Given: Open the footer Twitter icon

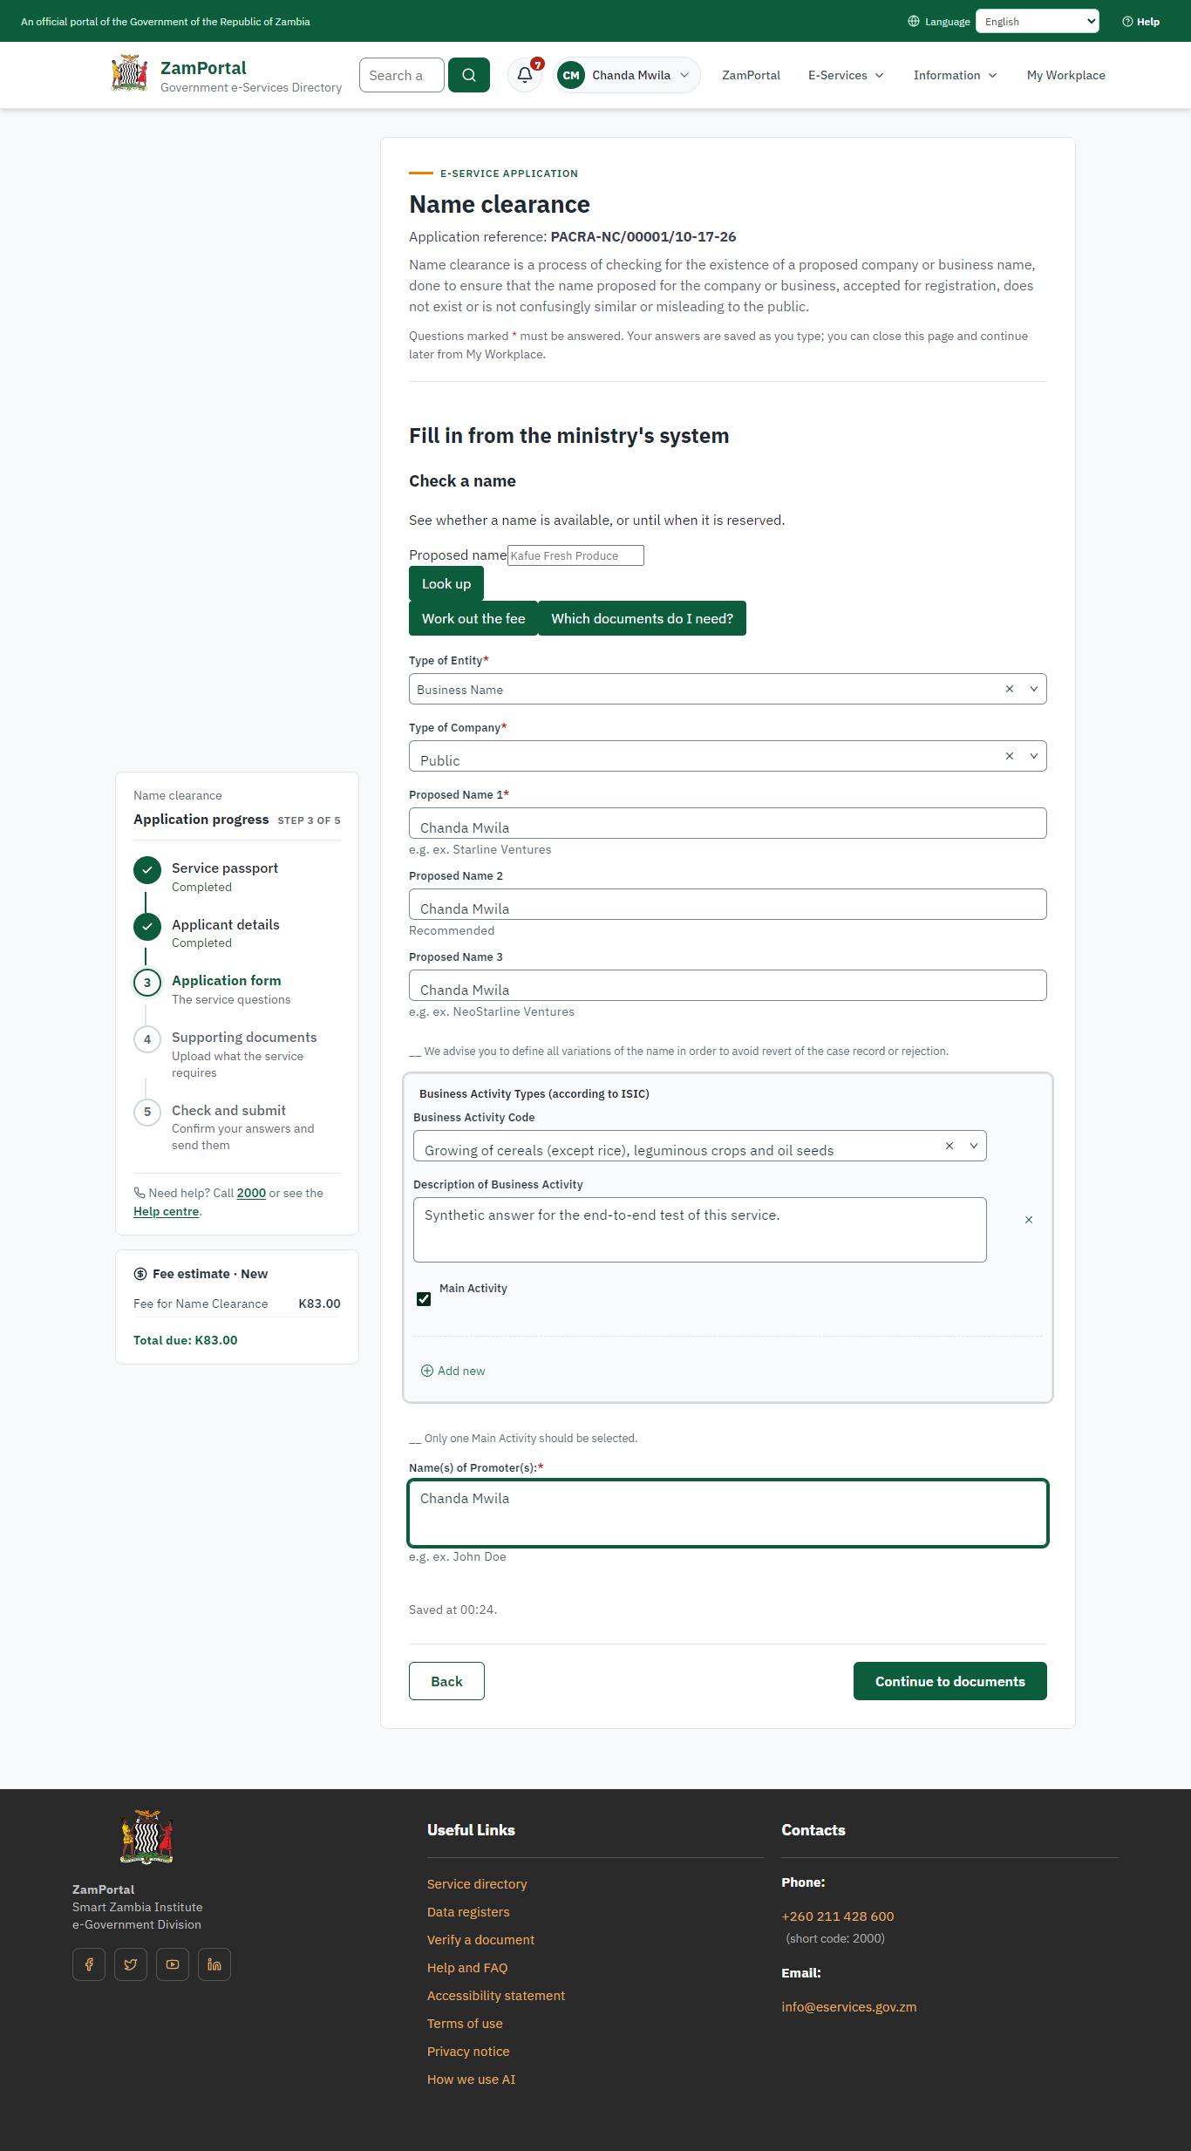Looking at the screenshot, I should (131, 1964).
